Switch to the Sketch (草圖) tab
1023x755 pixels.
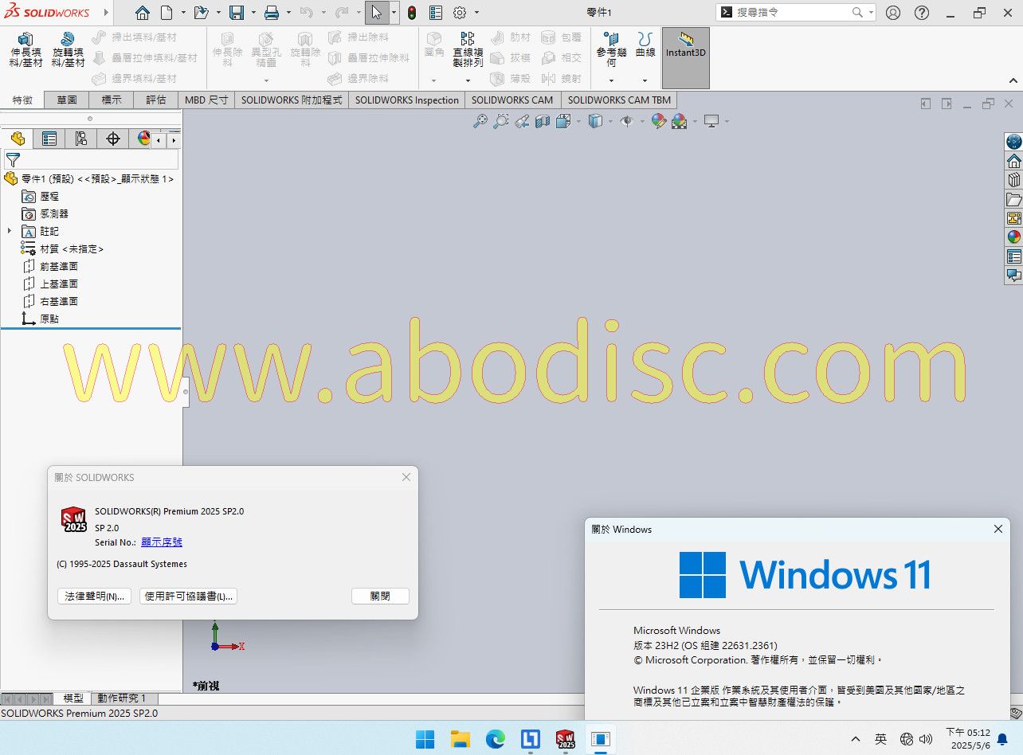(67, 100)
